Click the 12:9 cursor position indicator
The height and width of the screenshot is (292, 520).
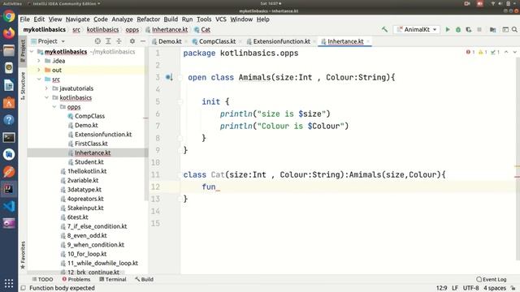(442, 288)
